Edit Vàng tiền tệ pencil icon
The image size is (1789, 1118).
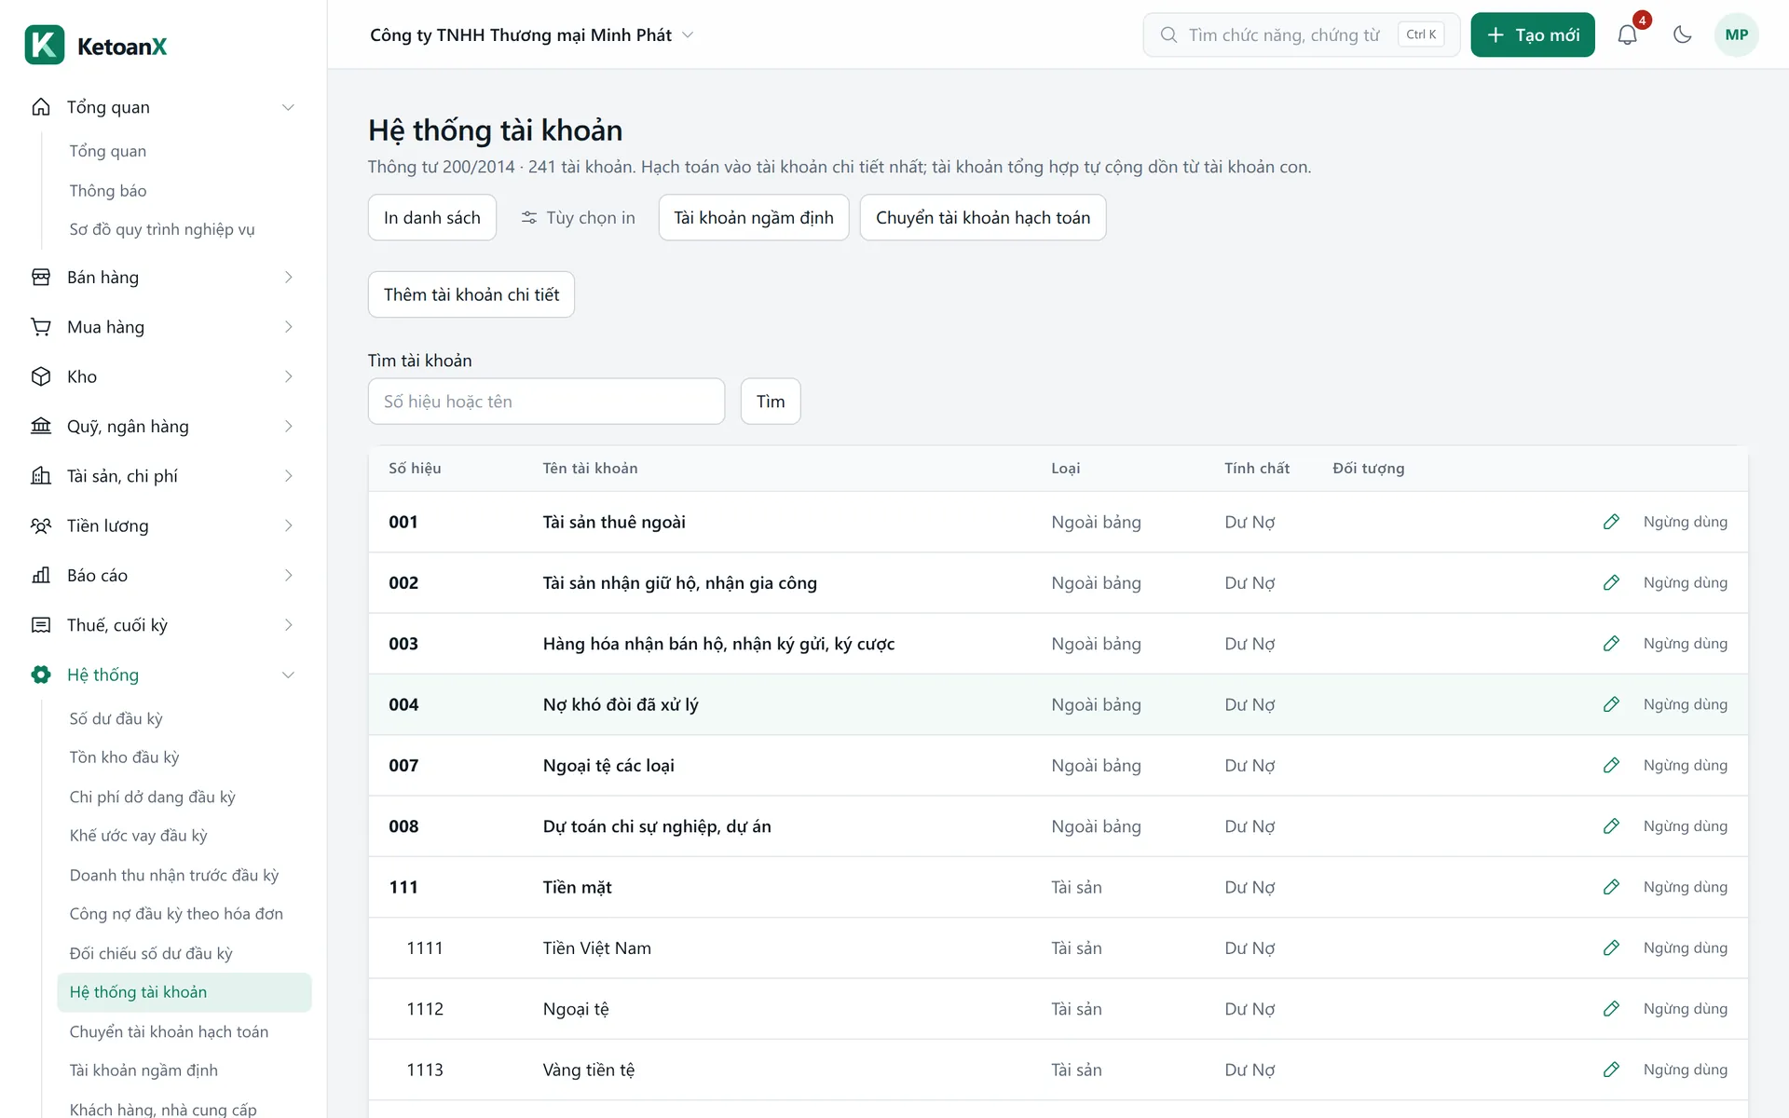coord(1611,1070)
